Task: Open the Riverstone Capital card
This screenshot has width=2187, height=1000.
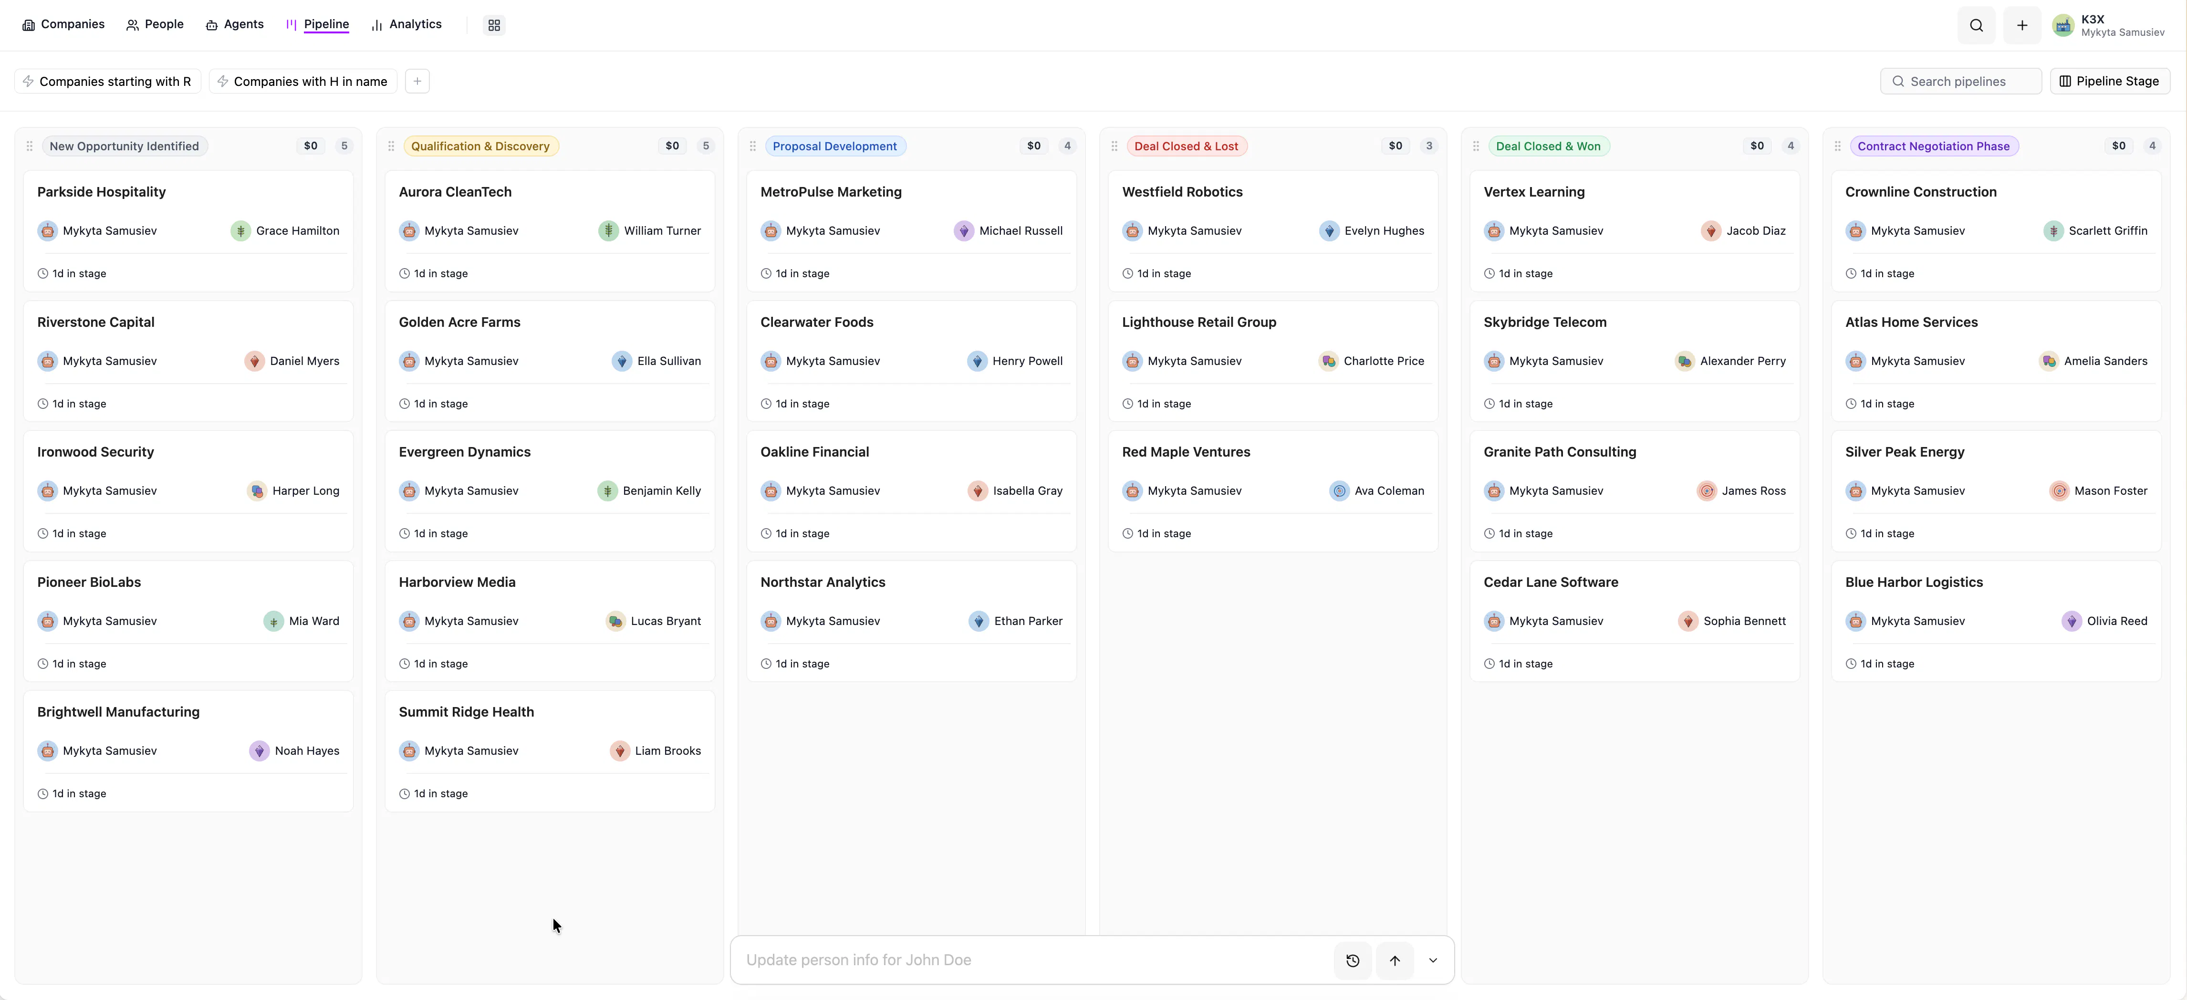Action: click(188, 362)
